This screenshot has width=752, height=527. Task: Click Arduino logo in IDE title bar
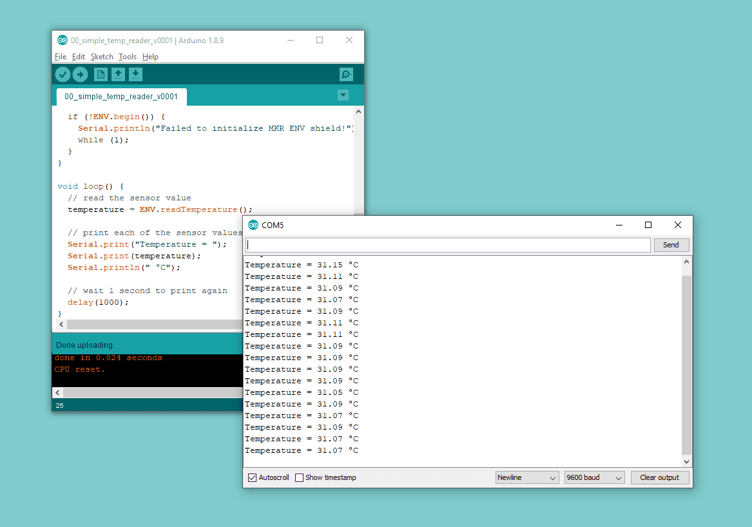[63, 40]
